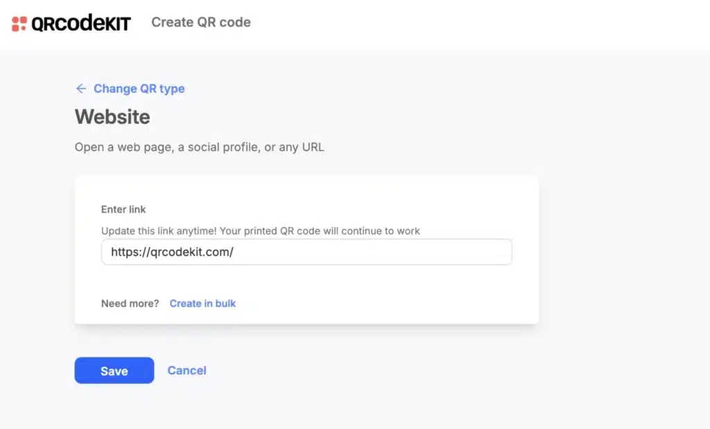Open the Create in bulk link
This screenshot has width=710, height=429.
click(202, 304)
